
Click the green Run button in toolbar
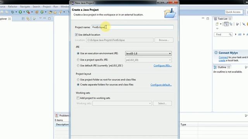coord(20,12)
